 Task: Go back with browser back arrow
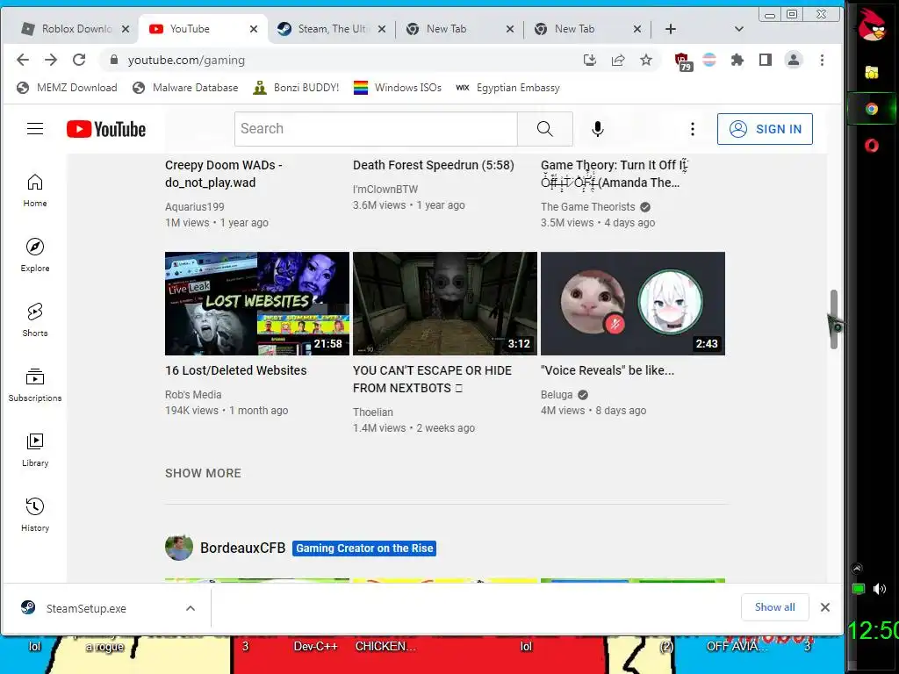22,60
